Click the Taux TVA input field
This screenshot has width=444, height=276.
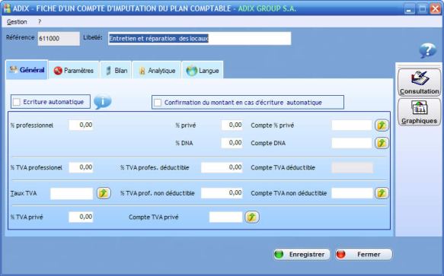(x=72, y=193)
